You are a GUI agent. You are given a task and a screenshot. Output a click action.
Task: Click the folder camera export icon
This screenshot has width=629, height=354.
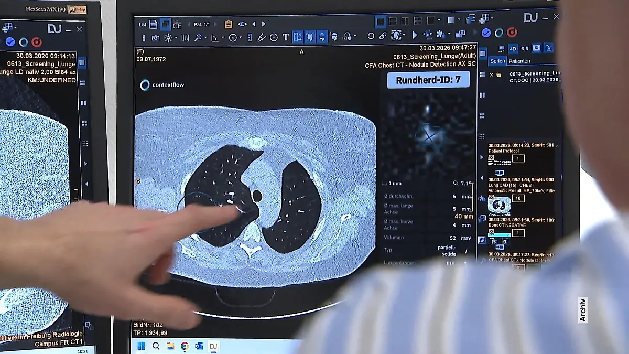click(461, 34)
